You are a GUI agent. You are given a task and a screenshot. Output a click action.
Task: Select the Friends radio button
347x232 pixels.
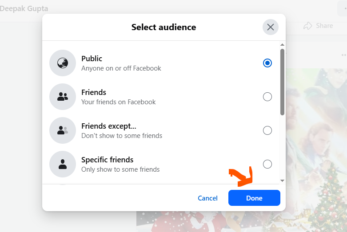click(267, 97)
